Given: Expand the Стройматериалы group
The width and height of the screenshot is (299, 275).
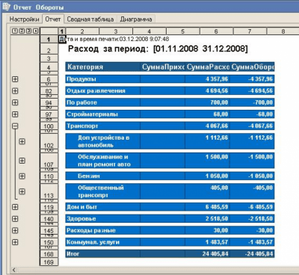Looking at the screenshot, I should click(15, 114).
